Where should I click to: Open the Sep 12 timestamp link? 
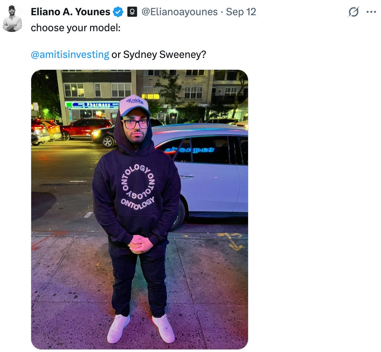241,12
